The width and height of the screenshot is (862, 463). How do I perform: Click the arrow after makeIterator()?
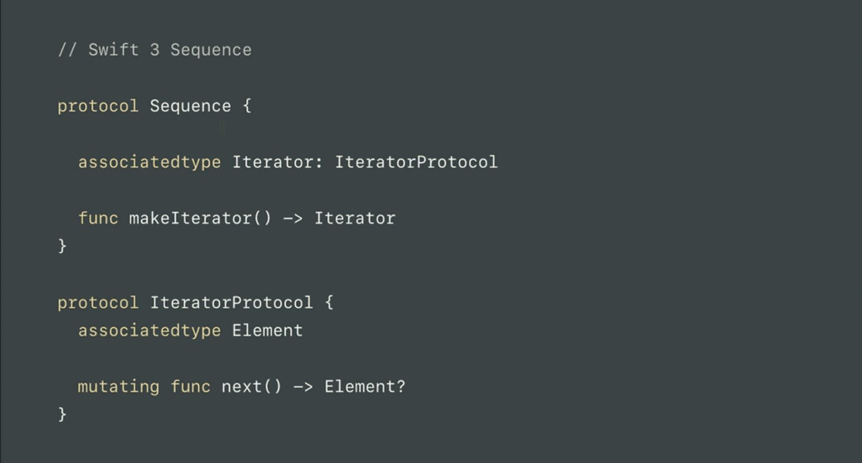(x=293, y=219)
